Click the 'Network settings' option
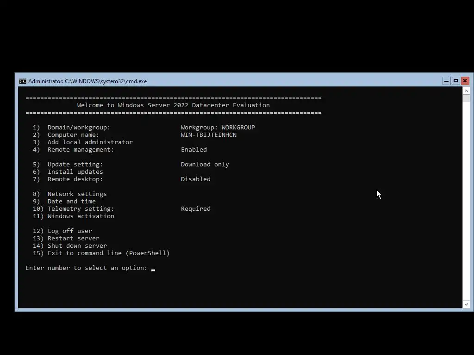The height and width of the screenshot is (355, 474). click(70, 194)
